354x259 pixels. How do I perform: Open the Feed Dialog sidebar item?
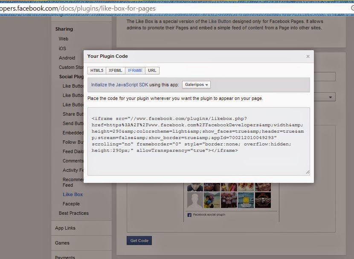pos(73,151)
